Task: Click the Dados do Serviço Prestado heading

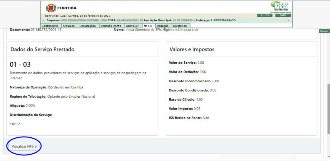Action: [x=43, y=49]
